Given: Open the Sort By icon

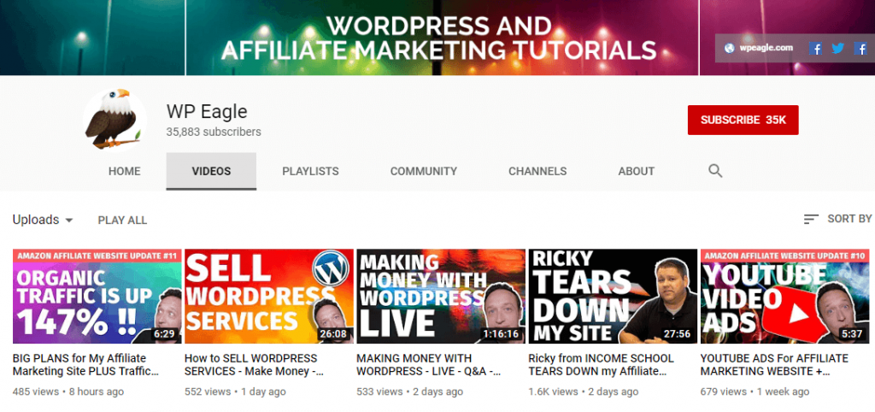Looking at the screenshot, I should click(x=811, y=219).
